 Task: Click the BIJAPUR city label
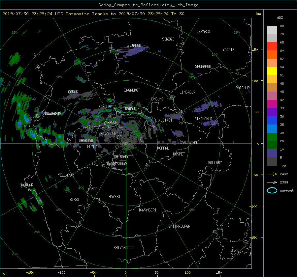[x=134, y=45]
